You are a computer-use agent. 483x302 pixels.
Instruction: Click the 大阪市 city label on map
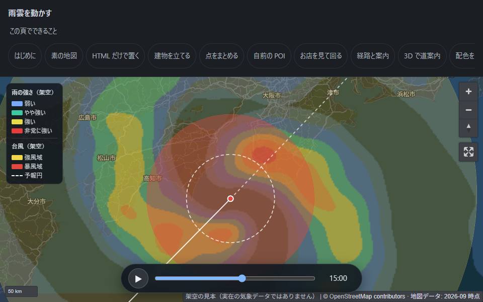click(x=271, y=96)
